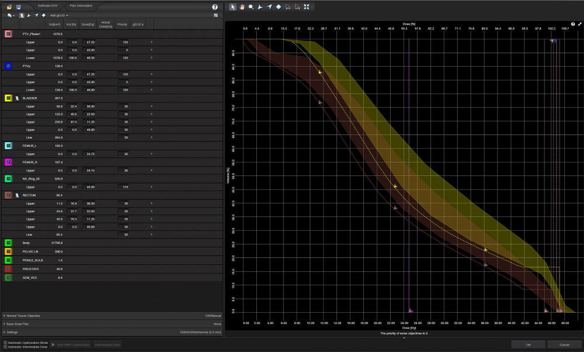Click the PENILE_BULB color swatch

(x=8, y=260)
